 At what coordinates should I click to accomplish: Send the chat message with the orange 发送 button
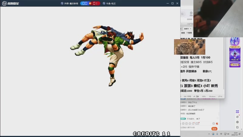(x=214, y=129)
